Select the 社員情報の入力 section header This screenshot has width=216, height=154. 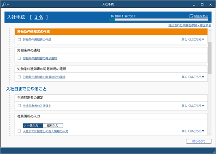coord(111,116)
